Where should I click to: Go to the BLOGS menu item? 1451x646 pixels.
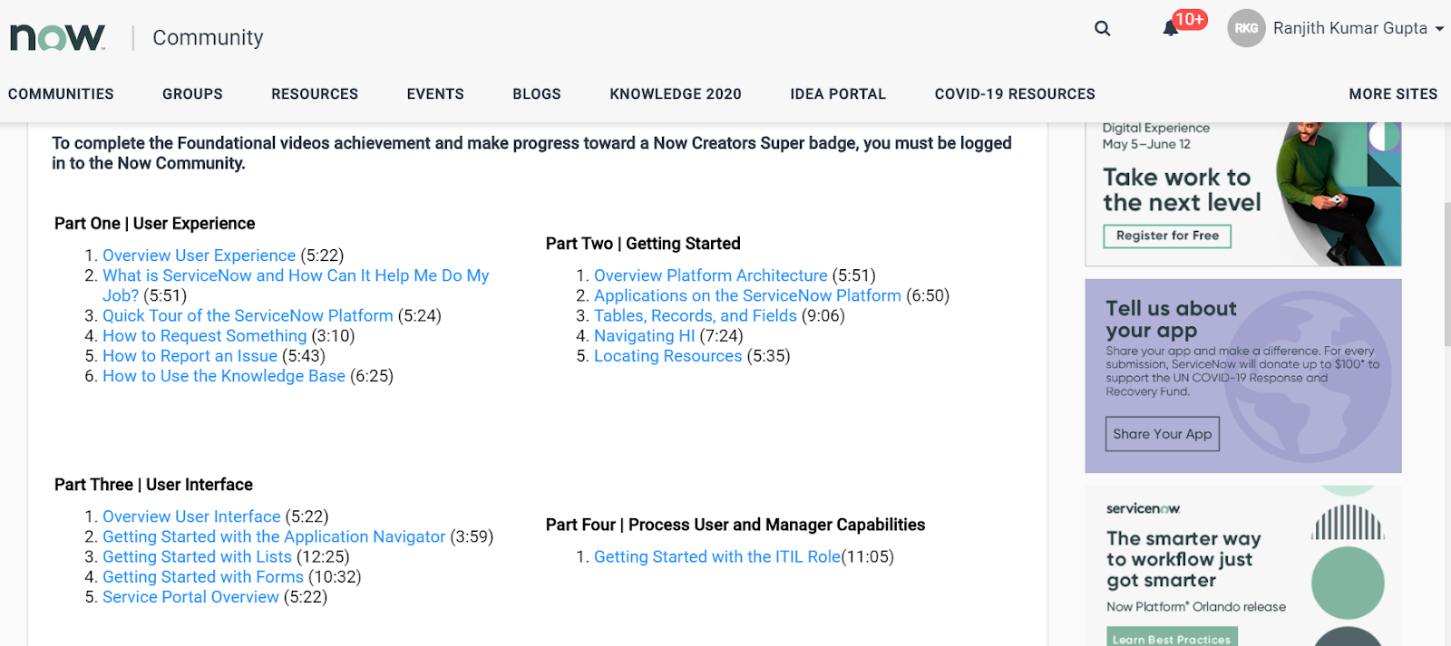click(537, 94)
